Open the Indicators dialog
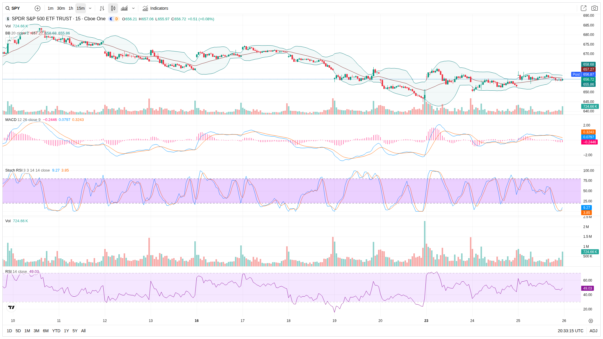Image resolution: width=603 pixels, height=339 pixels. coord(155,8)
